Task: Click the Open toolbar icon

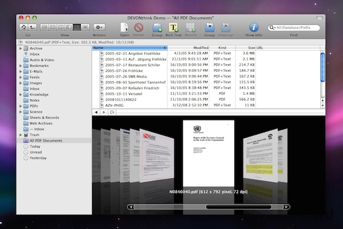Action: pyautogui.click(x=125, y=27)
